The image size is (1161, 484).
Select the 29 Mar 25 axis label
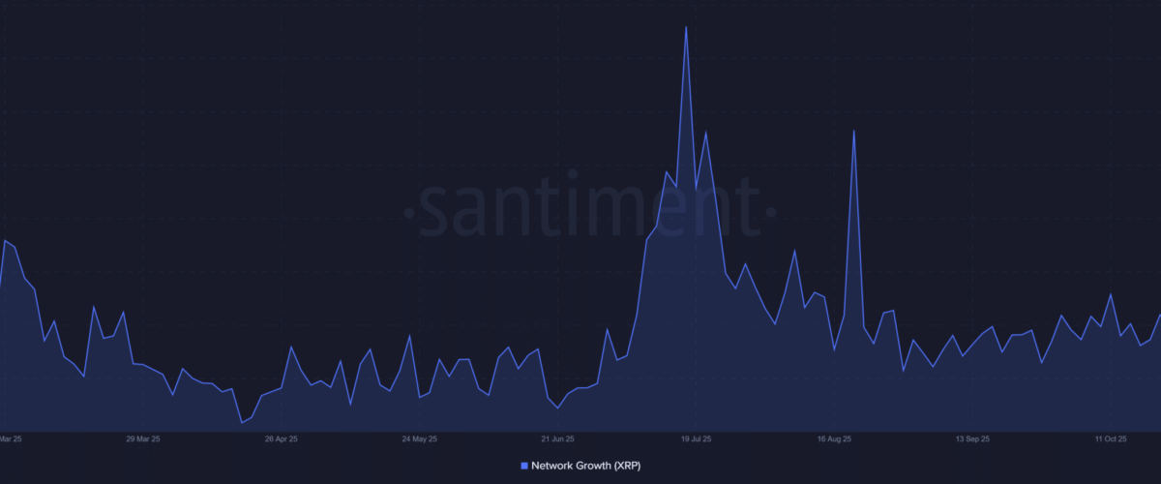[x=143, y=439]
